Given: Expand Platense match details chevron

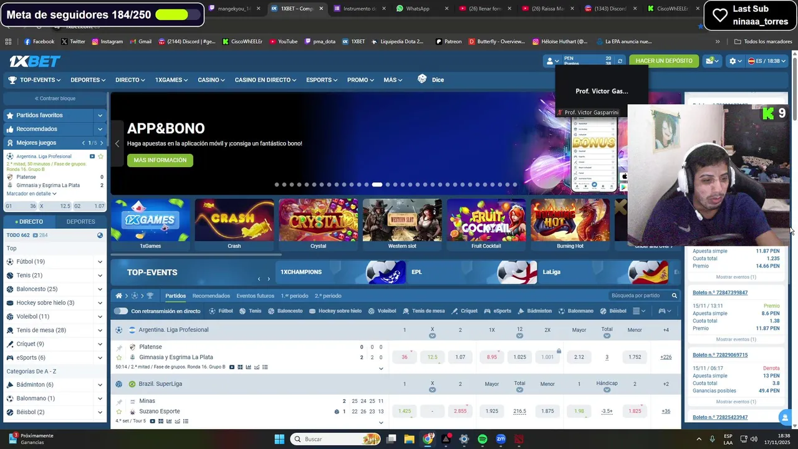Looking at the screenshot, I should tap(381, 369).
